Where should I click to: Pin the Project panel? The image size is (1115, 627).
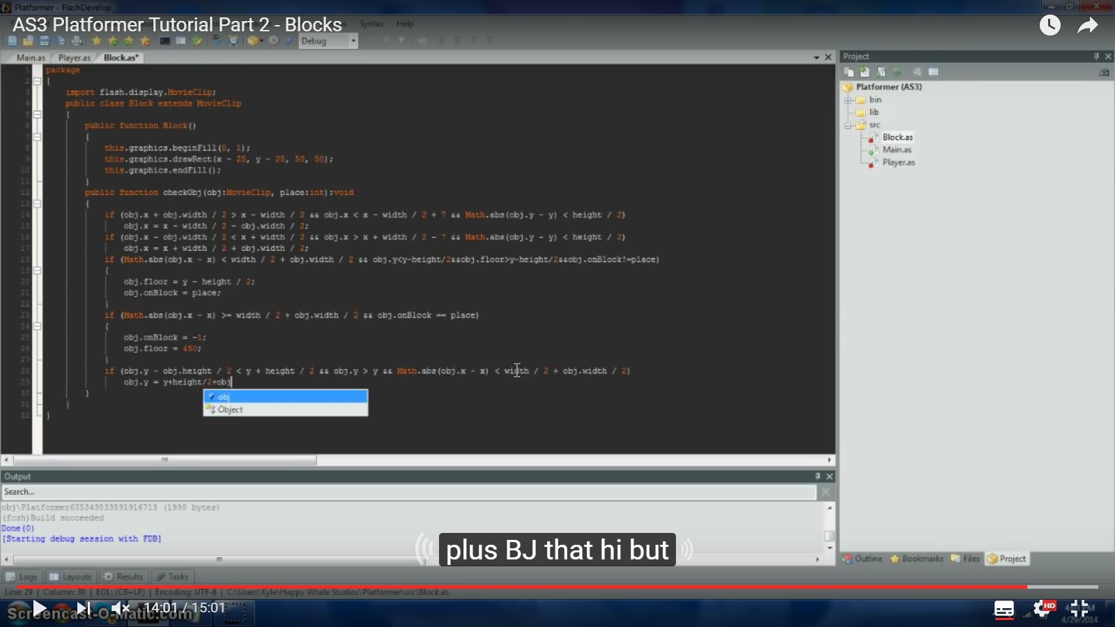coord(1096,56)
